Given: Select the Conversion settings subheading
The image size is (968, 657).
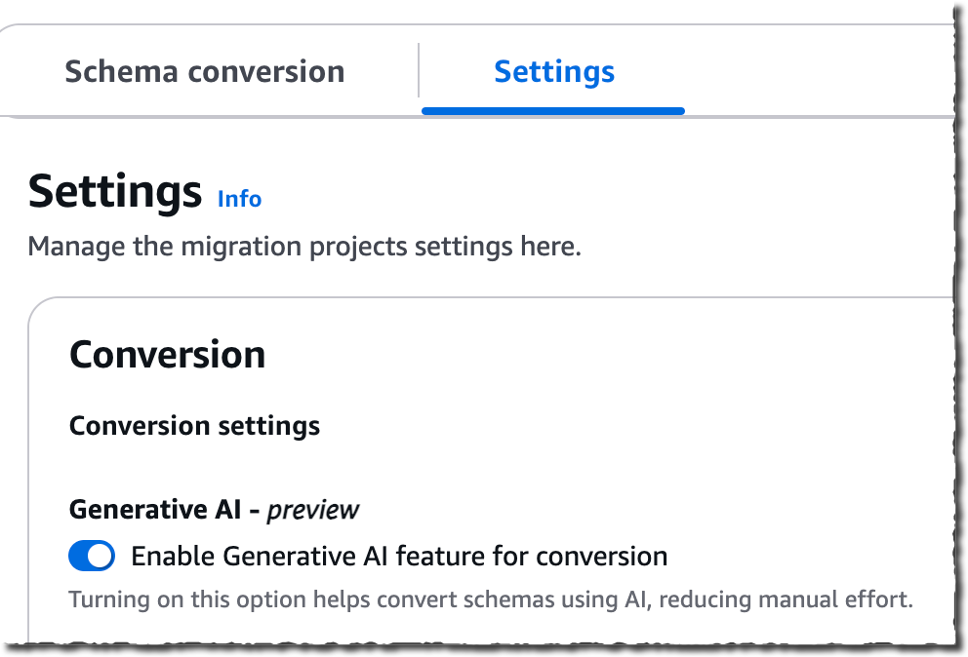Looking at the screenshot, I should tap(193, 426).
